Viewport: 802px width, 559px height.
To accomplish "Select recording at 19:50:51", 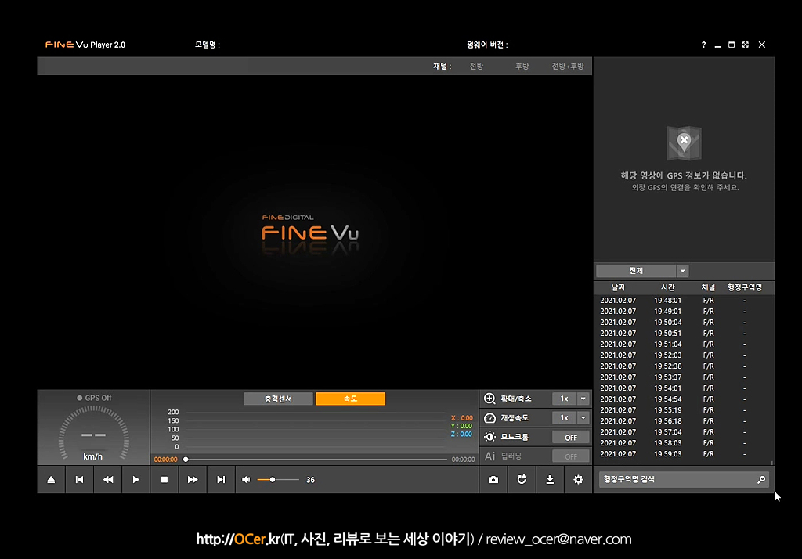I will 683,334.
